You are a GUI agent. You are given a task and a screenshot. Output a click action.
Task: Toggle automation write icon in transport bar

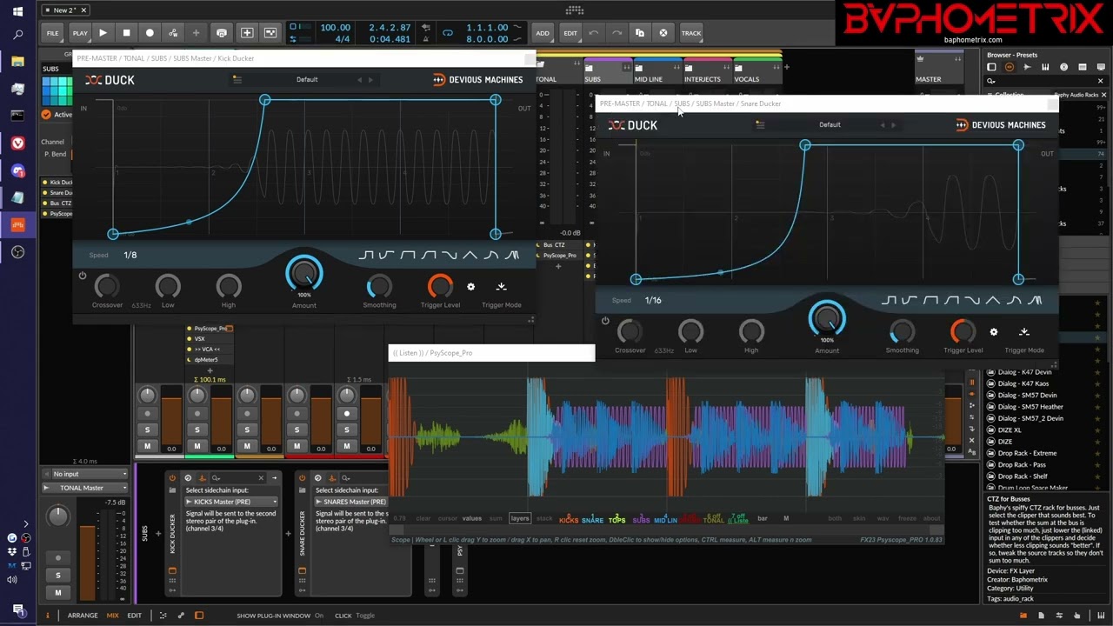(173, 33)
